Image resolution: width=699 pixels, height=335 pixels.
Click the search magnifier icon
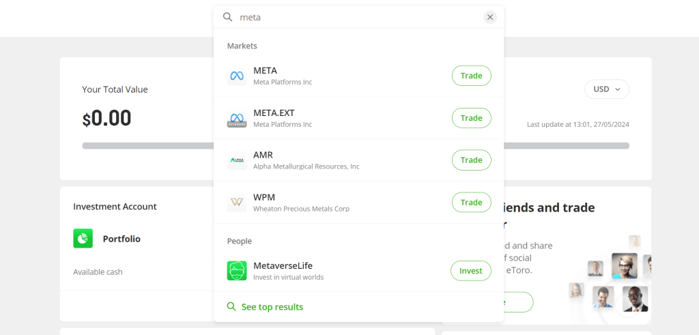pos(227,17)
